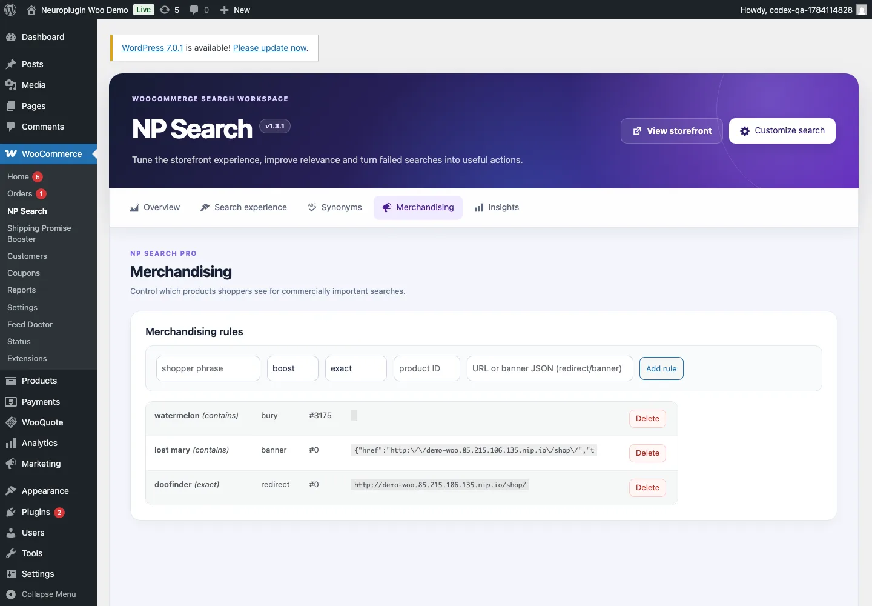Viewport: 872px width, 606px height.
Task: Open WooCommerce Home submenu item
Action: [x=18, y=177]
